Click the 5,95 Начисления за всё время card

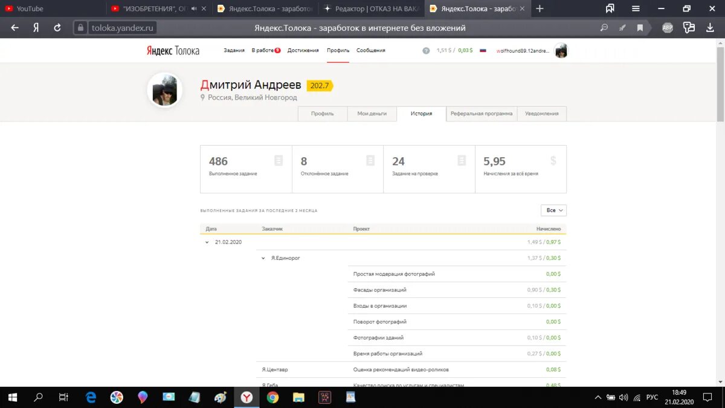click(521, 169)
